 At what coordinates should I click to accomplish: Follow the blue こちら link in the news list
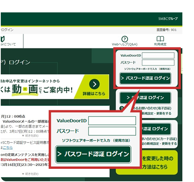pos(8,148)
